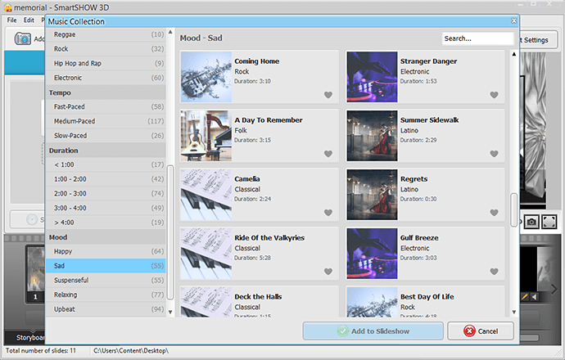Cancel the Music Collection dialog
Viewport: 565px width, 360px height.
(x=481, y=331)
